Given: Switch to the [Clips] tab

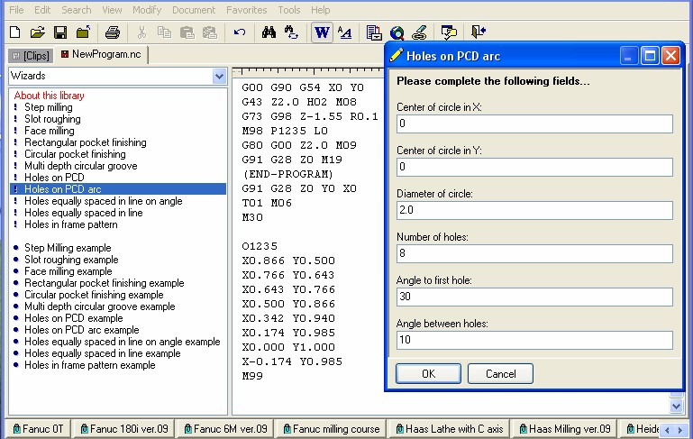Looking at the screenshot, I should (x=30, y=55).
